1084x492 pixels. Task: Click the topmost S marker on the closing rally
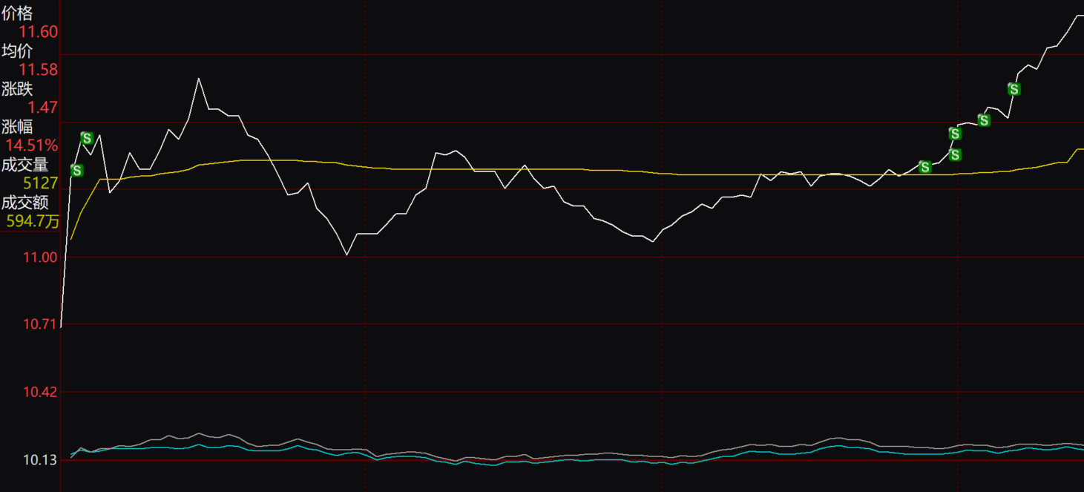(x=1014, y=89)
